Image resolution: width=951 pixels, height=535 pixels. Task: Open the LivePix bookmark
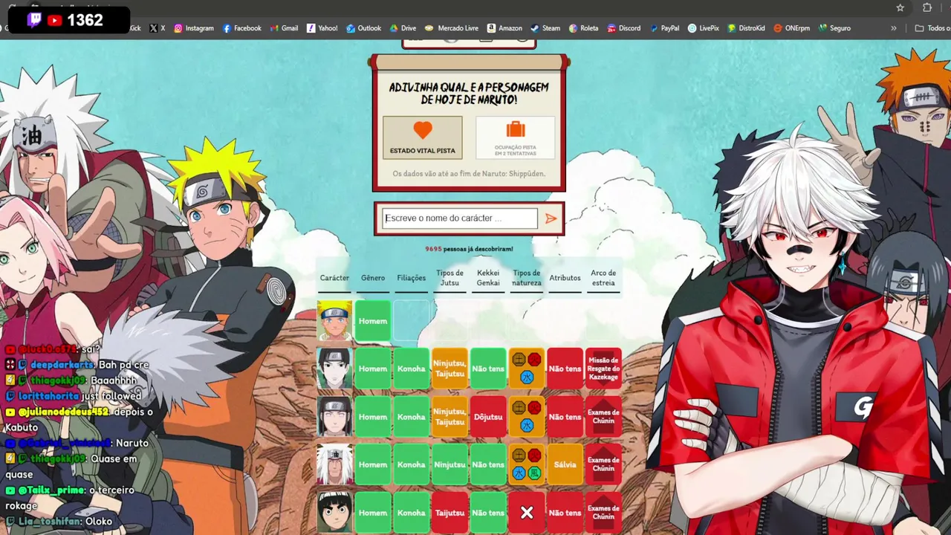click(x=703, y=28)
